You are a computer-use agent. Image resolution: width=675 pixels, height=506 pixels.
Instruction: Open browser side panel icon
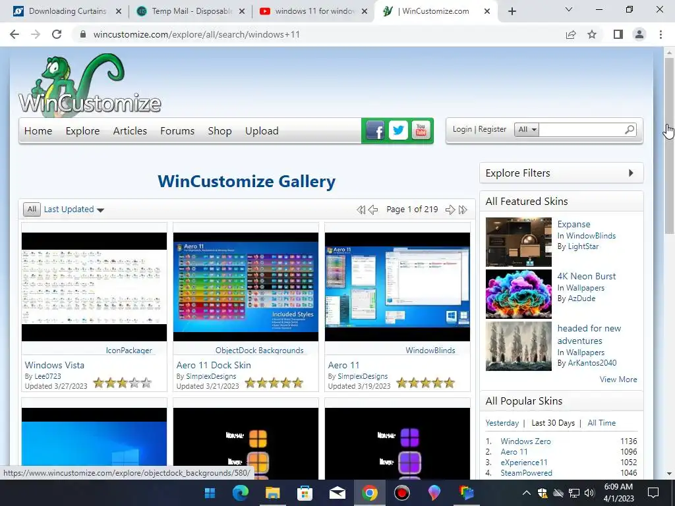tap(618, 34)
